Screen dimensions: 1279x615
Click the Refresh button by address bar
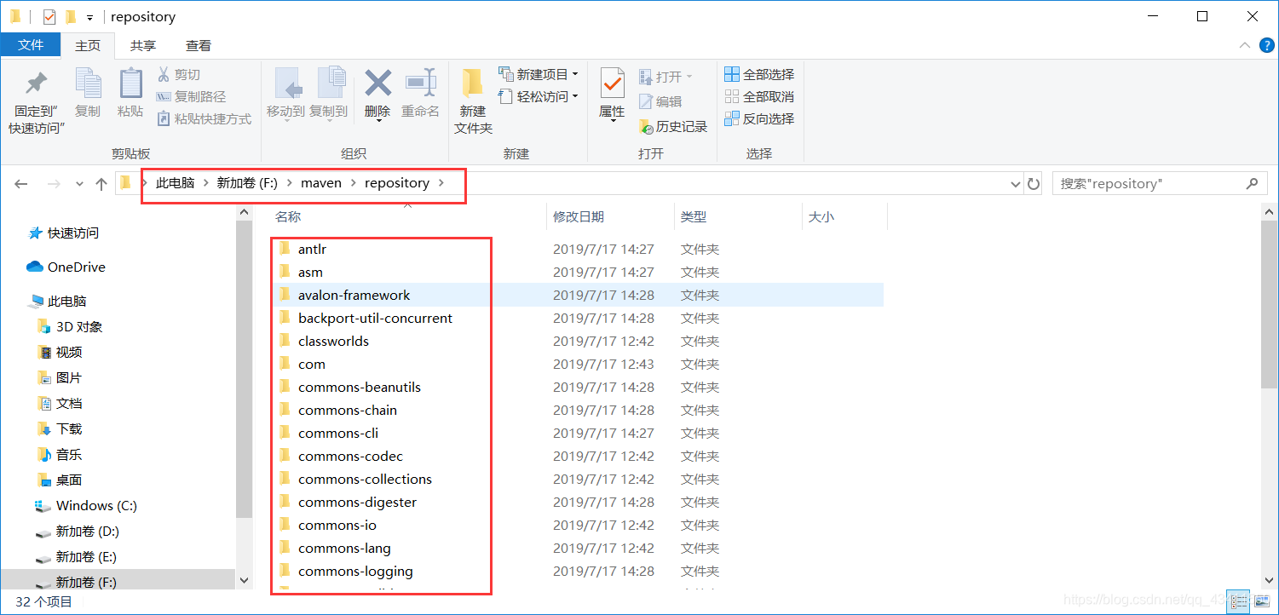pyautogui.click(x=1034, y=184)
